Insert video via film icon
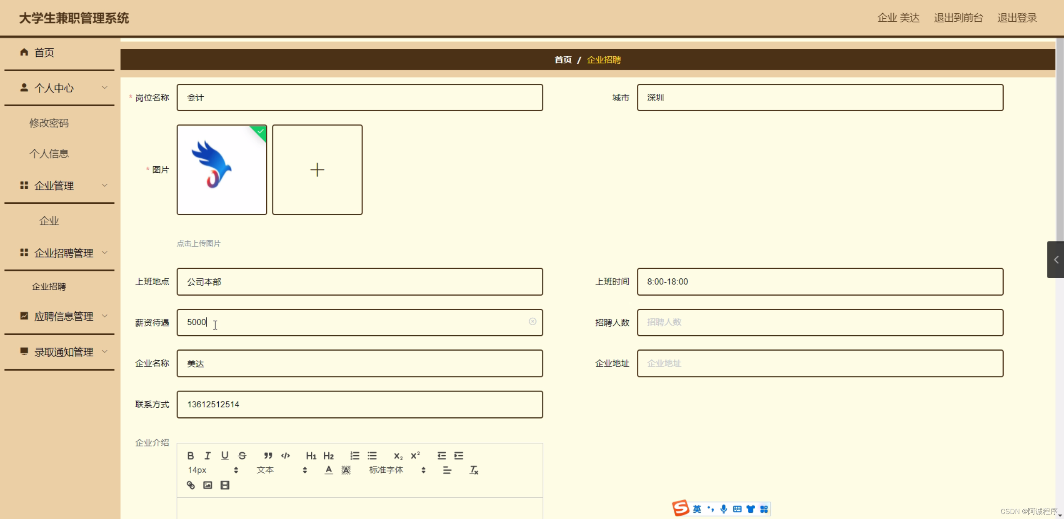Screen dimensions: 1064x519 click(225, 485)
